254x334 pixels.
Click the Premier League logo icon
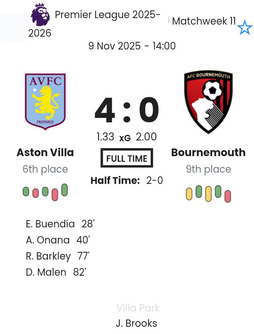(x=41, y=15)
